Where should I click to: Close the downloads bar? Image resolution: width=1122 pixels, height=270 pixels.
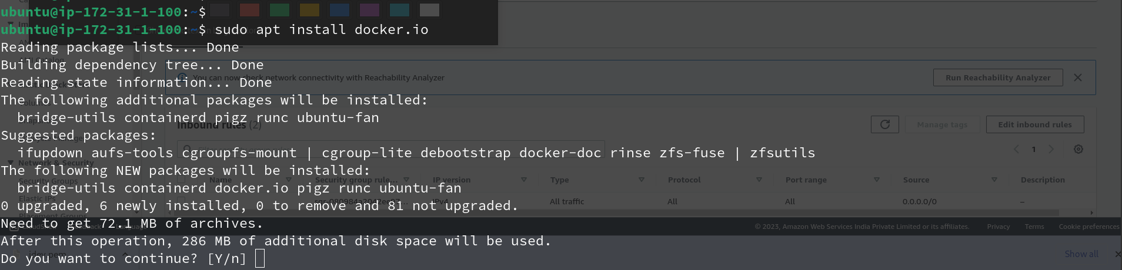click(1117, 254)
